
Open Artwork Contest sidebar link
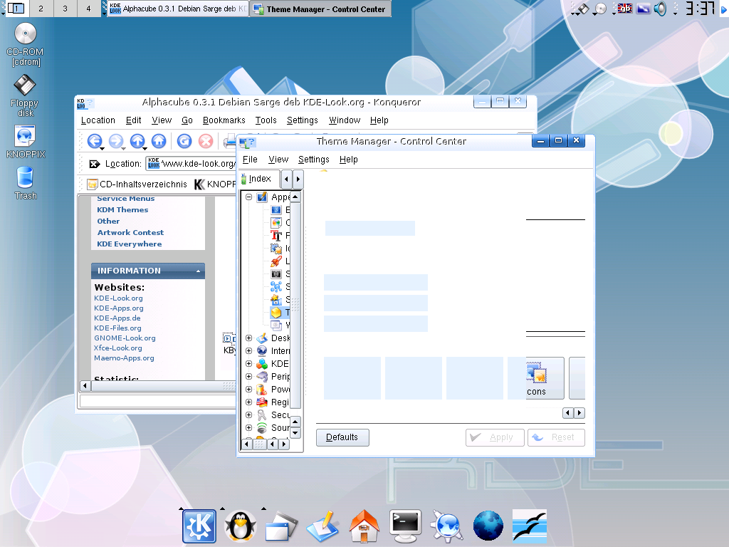click(130, 233)
